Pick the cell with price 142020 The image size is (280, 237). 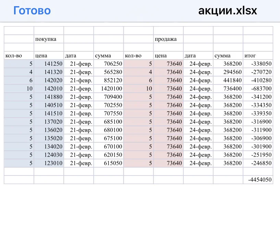[x=49, y=80]
